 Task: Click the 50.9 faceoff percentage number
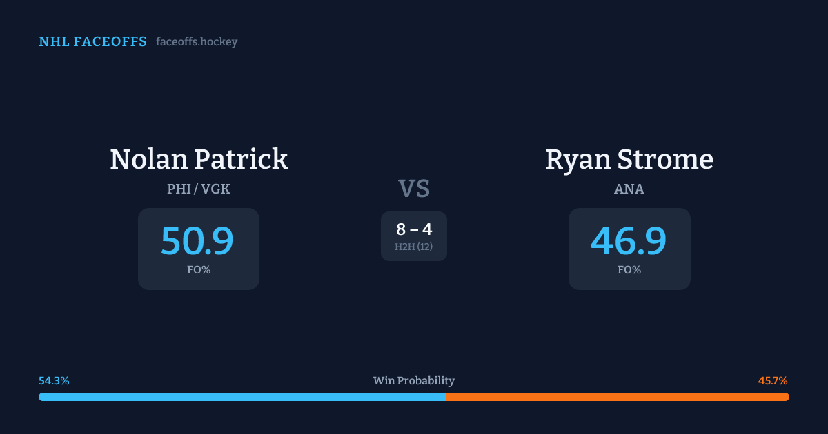pos(197,241)
